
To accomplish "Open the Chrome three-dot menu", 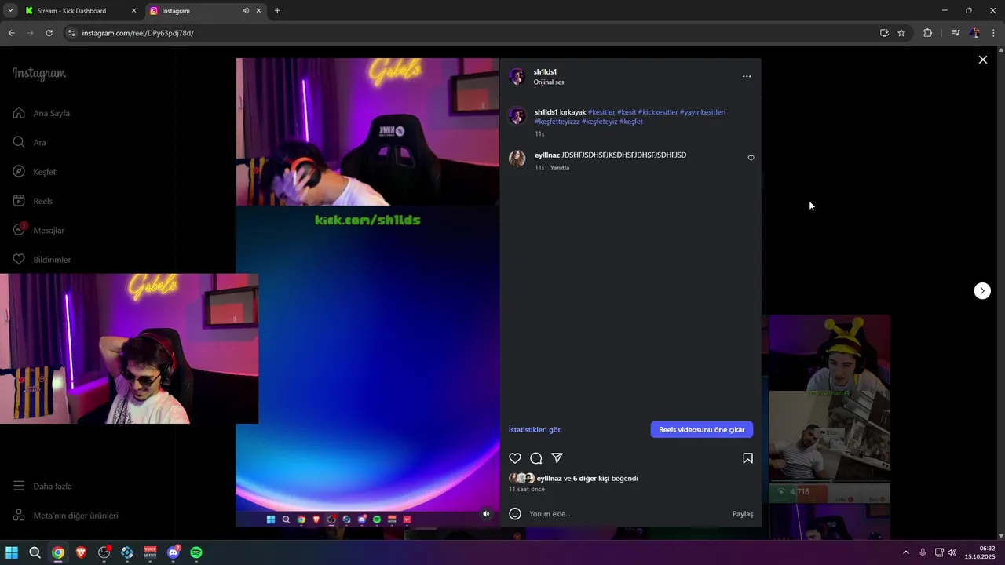I will (993, 33).
